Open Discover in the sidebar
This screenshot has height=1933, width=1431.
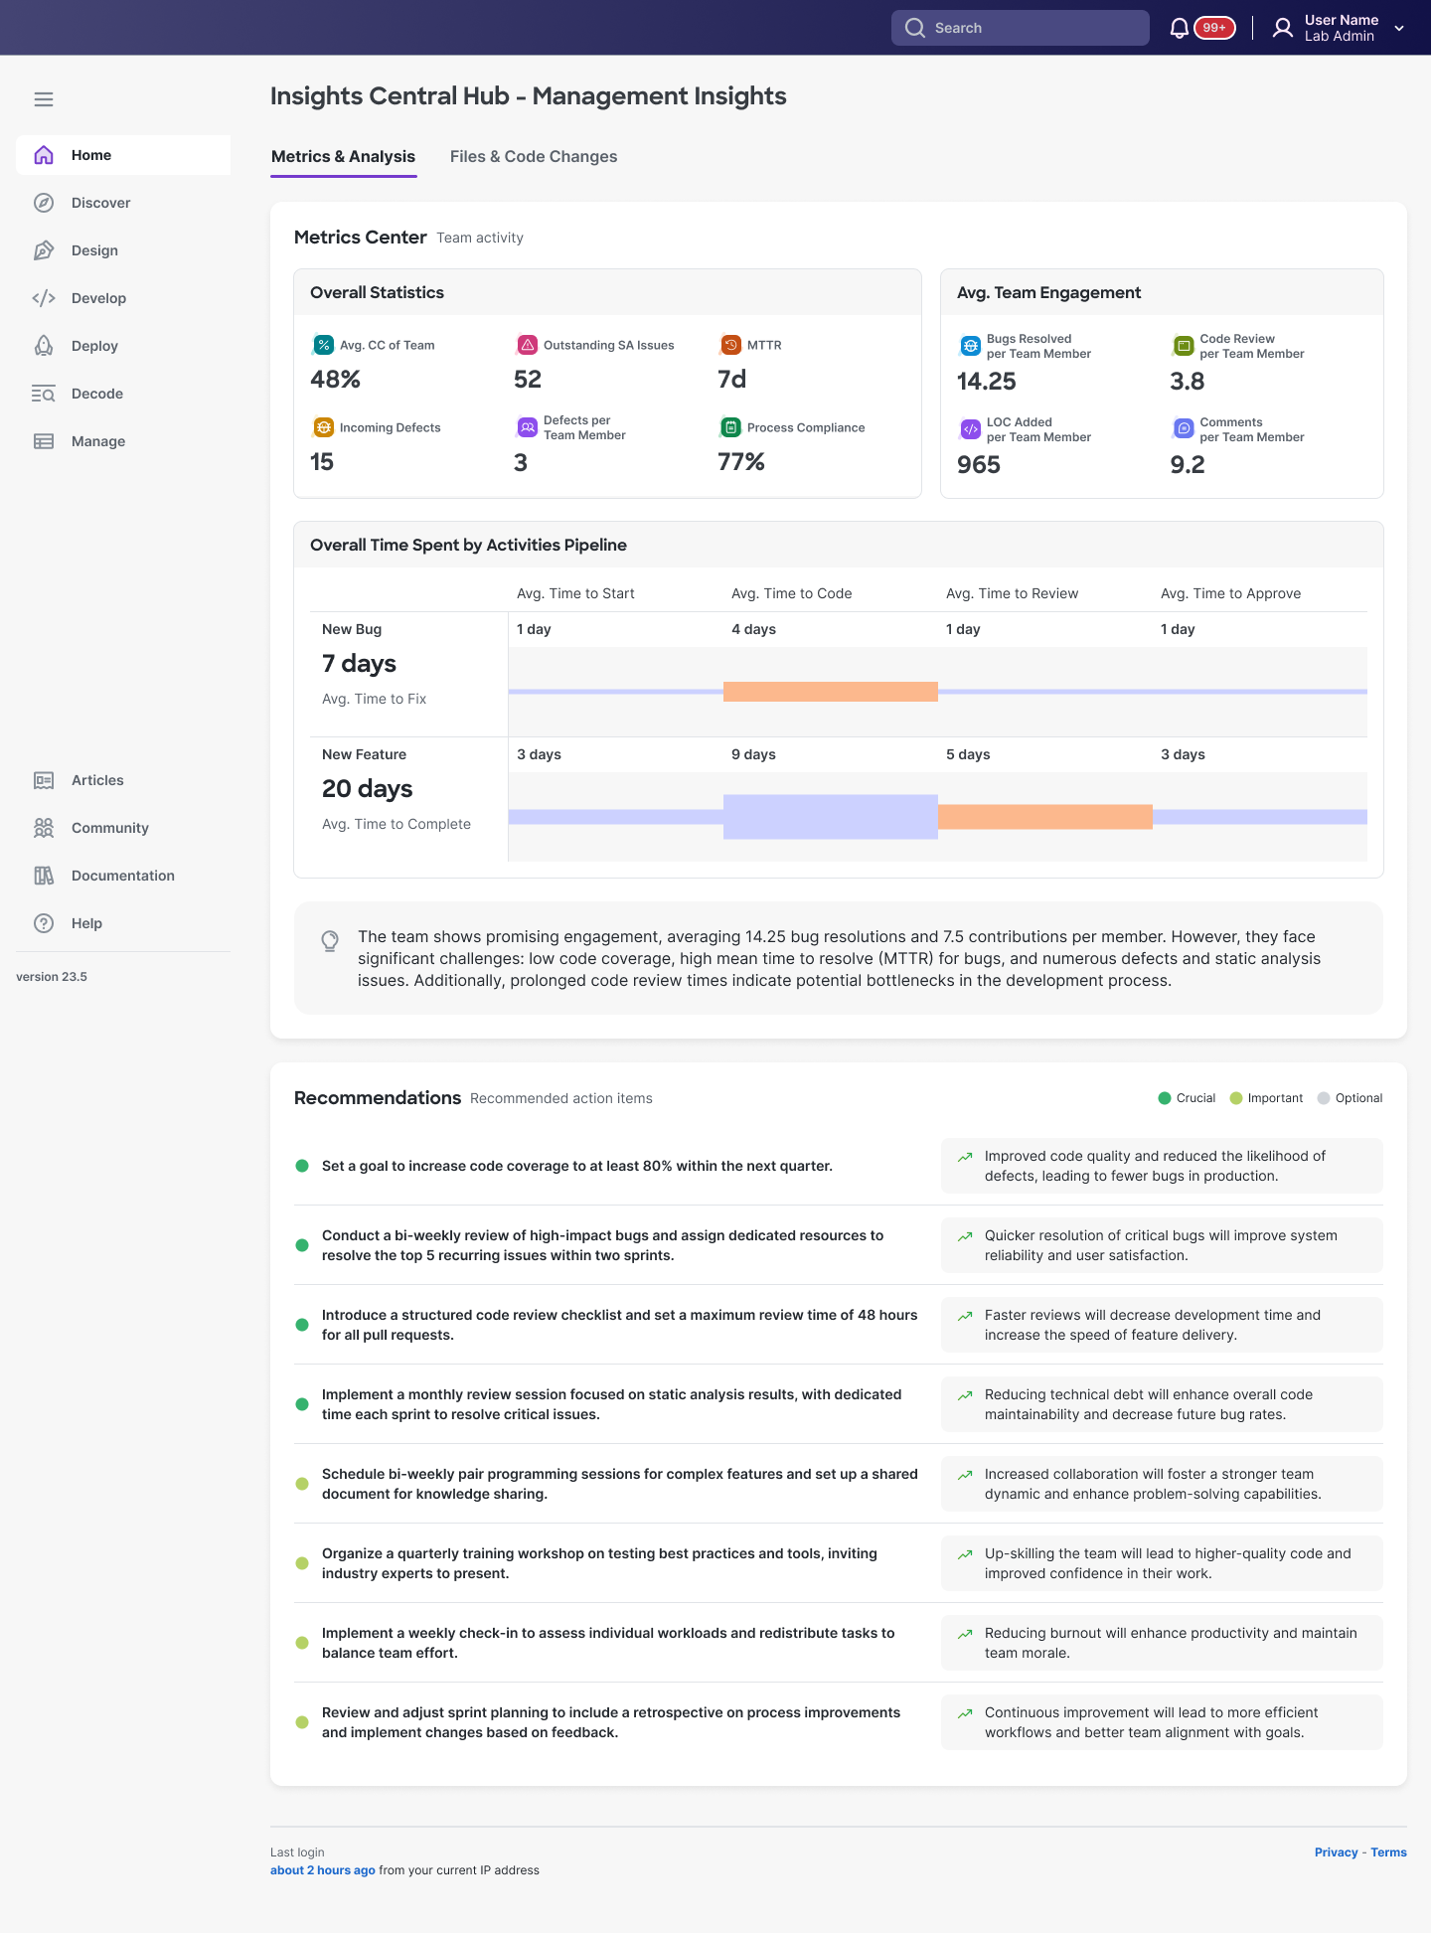123,203
